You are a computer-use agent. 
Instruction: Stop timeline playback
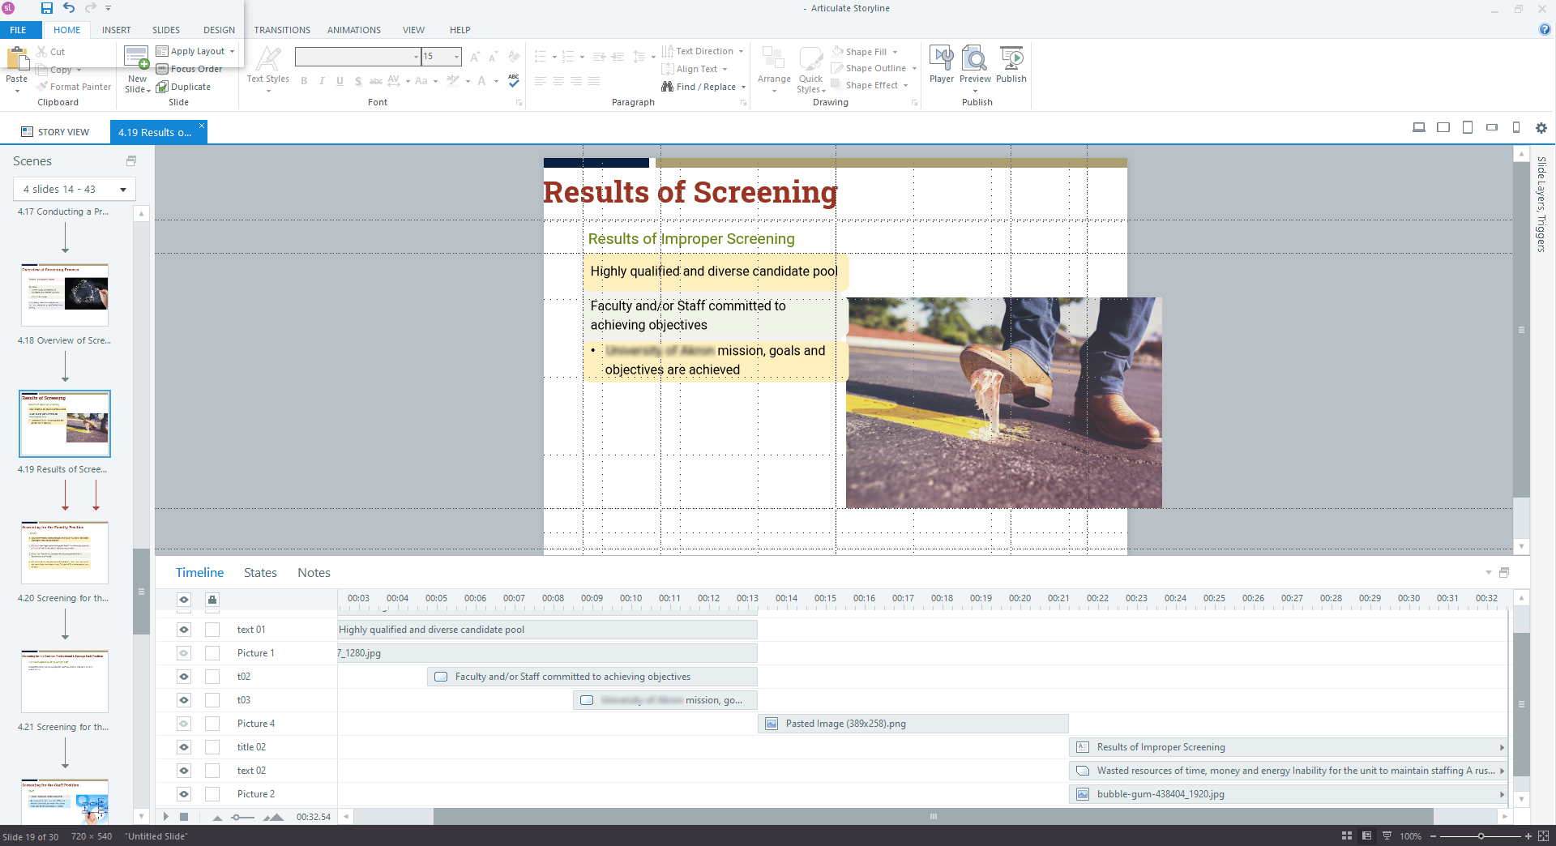[x=184, y=817]
